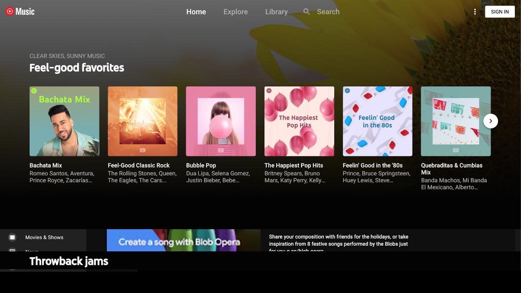Open the Feel-Good Classic Rock cover thumbnail
The image size is (521, 293).
coord(142,121)
